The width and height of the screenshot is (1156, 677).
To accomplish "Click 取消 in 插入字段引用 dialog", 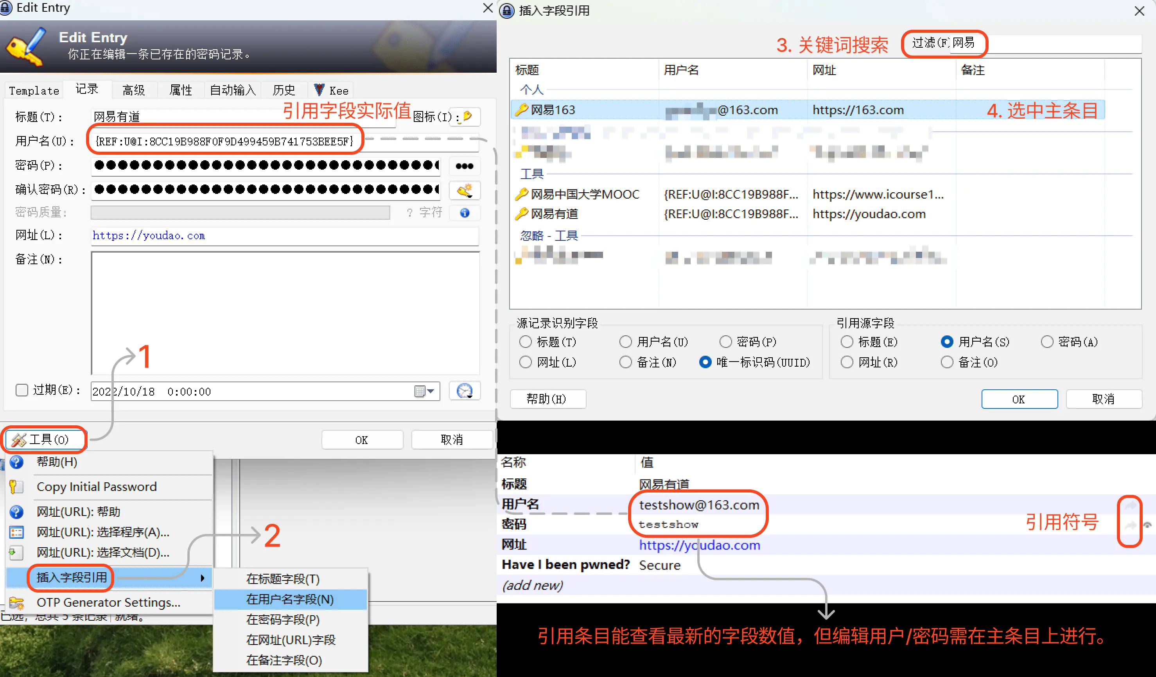I will tap(1104, 399).
